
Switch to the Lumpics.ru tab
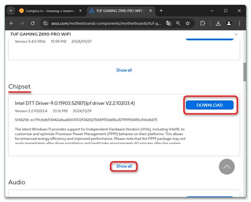point(51,11)
